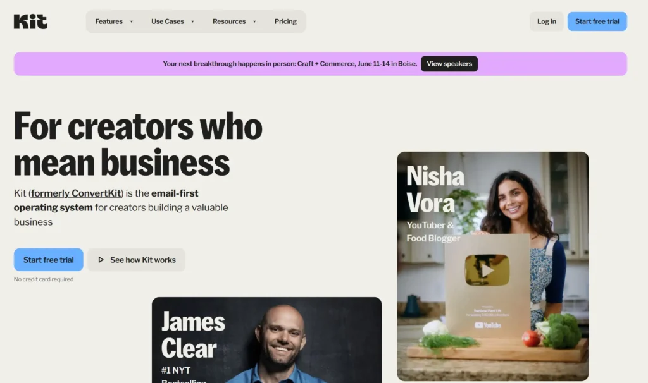Click Start free trial in the header
Screen dimensions: 648x383
597,21
